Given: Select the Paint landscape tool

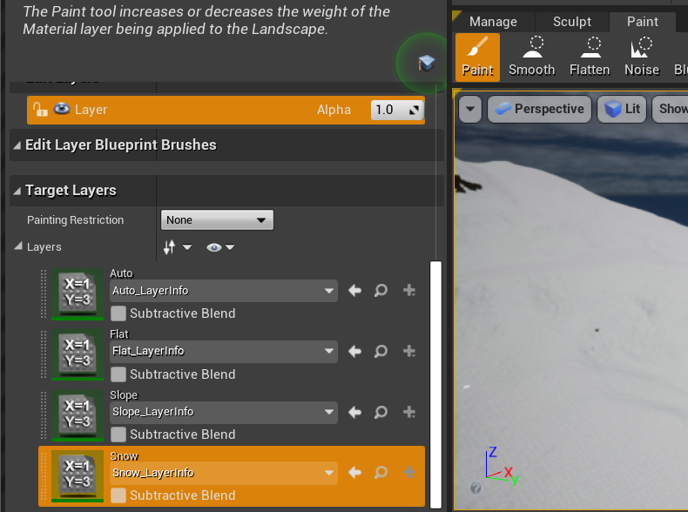Looking at the screenshot, I should coord(477,57).
